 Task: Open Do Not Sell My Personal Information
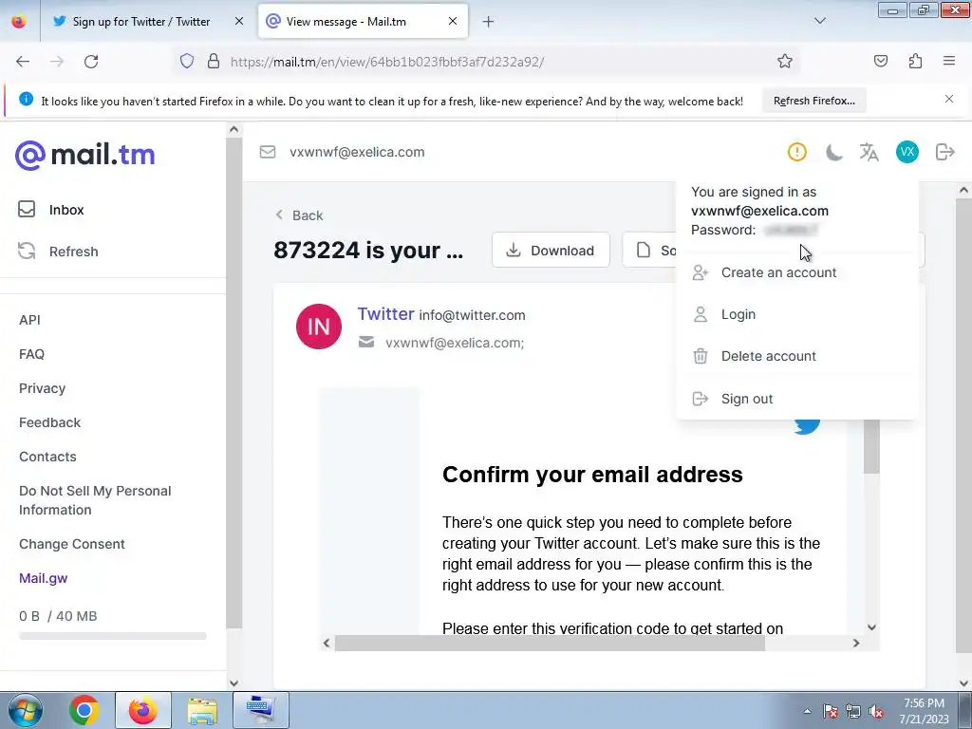point(95,500)
